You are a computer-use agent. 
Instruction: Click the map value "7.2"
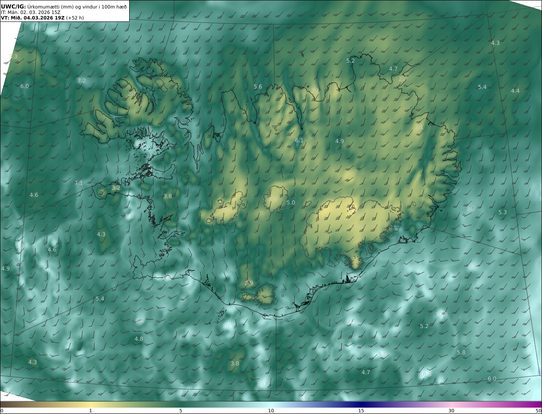[x=82, y=80]
